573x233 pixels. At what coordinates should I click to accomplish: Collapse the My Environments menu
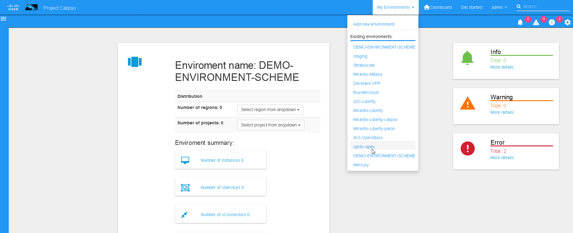(x=395, y=7)
